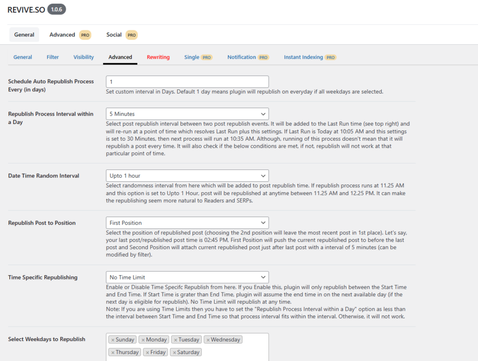
Task: Click the 'Select Weekdays to Republish' label
Action: 47,339
